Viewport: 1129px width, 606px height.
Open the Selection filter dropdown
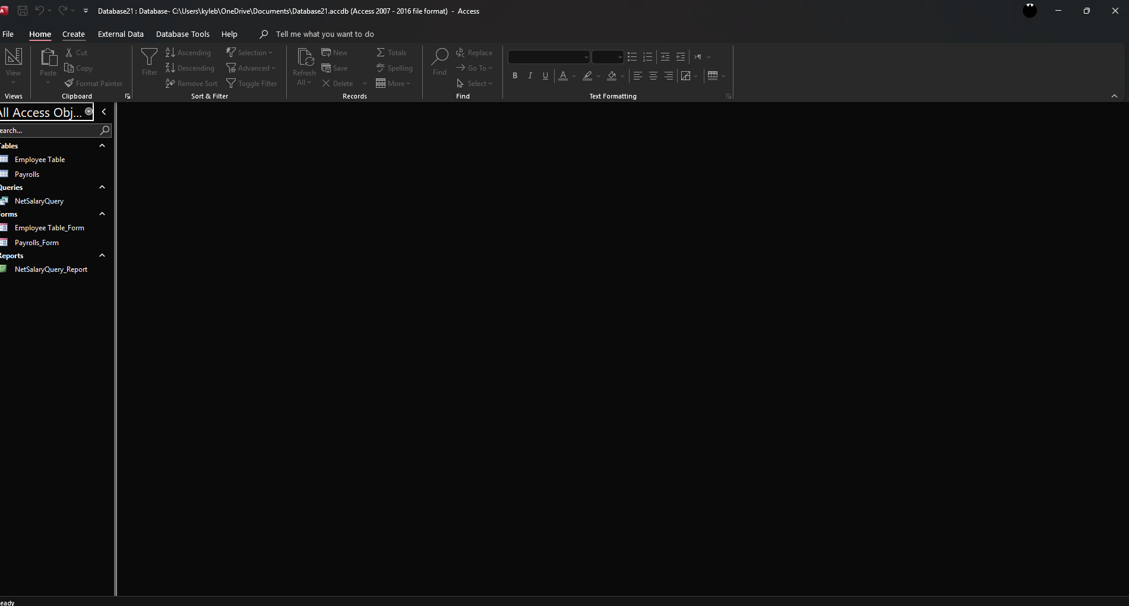coord(249,53)
